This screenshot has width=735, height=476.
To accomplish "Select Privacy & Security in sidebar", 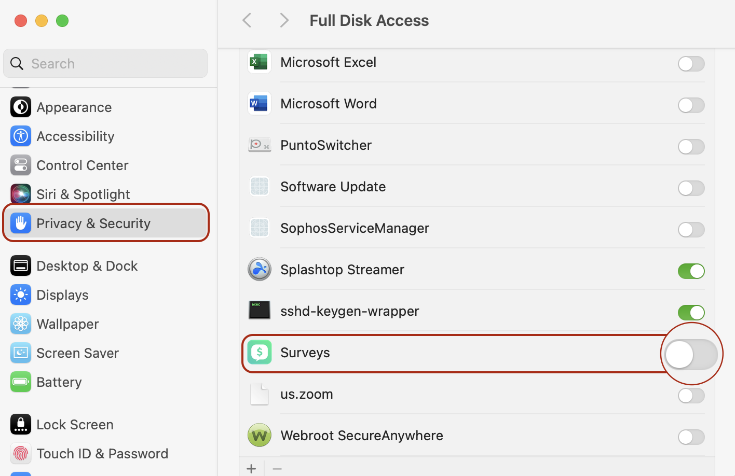I will pyautogui.click(x=105, y=223).
